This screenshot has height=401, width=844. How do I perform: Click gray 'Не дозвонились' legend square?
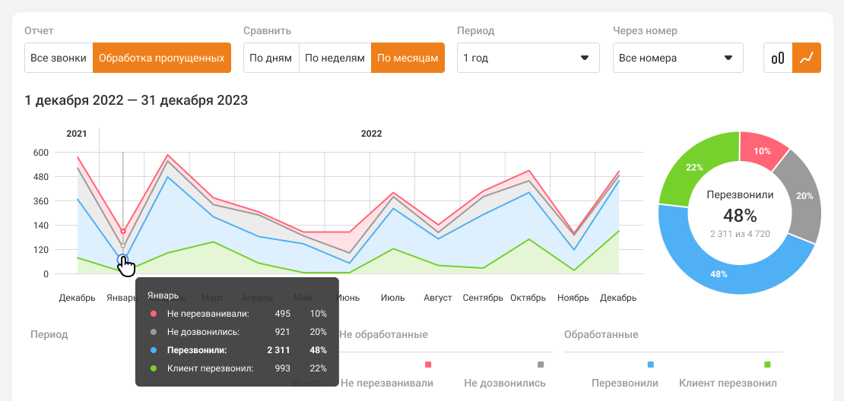pyautogui.click(x=541, y=365)
